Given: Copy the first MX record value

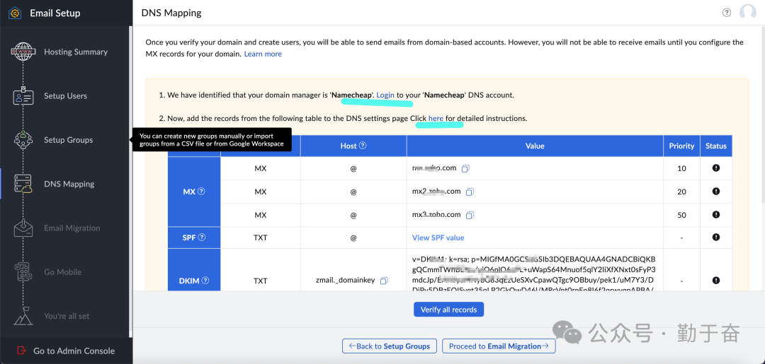Looking at the screenshot, I should coord(465,169).
